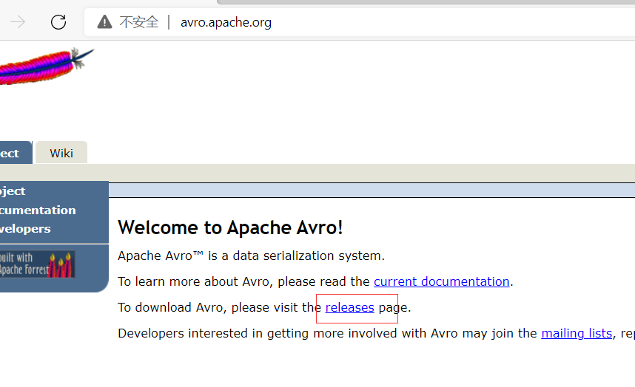635x387 pixels.
Task: Follow the releases link
Action: (349, 307)
